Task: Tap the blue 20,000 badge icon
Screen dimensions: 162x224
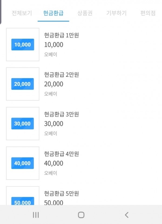Action: click(23, 84)
